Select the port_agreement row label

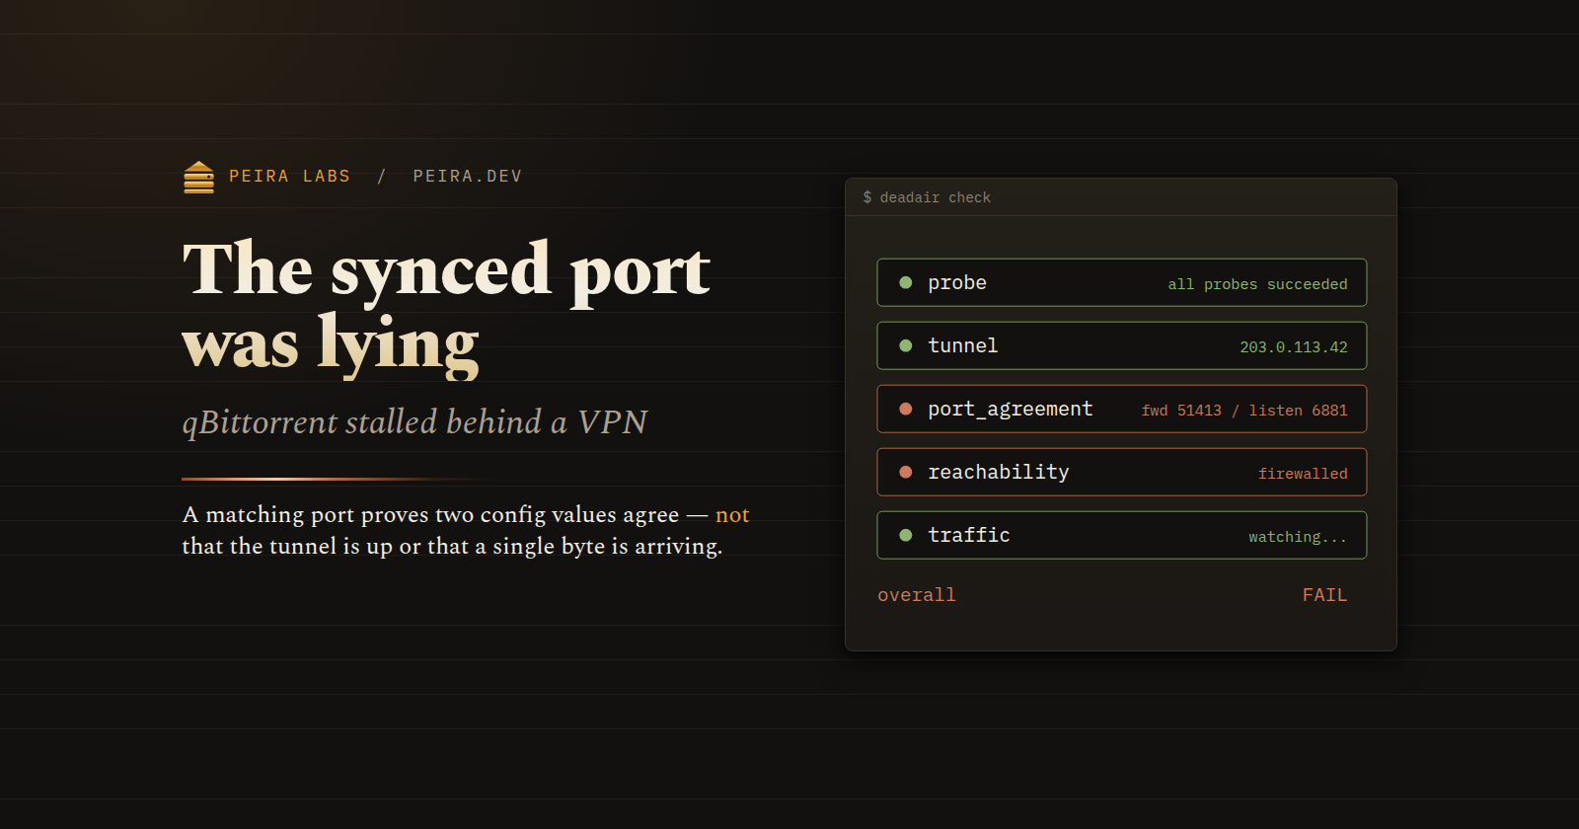pyautogui.click(x=1011, y=410)
